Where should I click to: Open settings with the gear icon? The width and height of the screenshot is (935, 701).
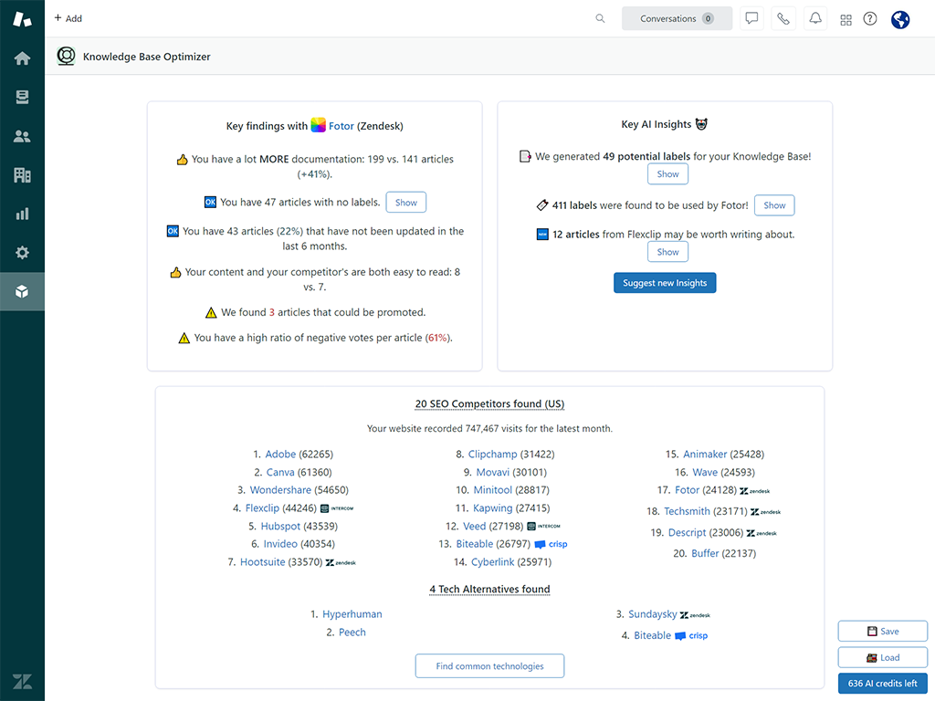pos(22,253)
